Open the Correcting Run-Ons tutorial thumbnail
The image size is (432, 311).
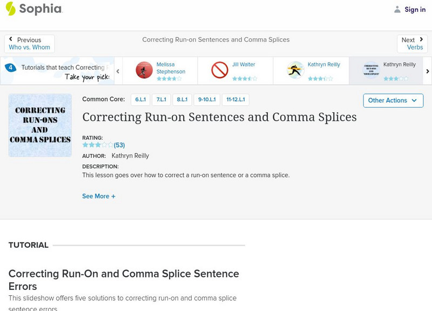40,125
